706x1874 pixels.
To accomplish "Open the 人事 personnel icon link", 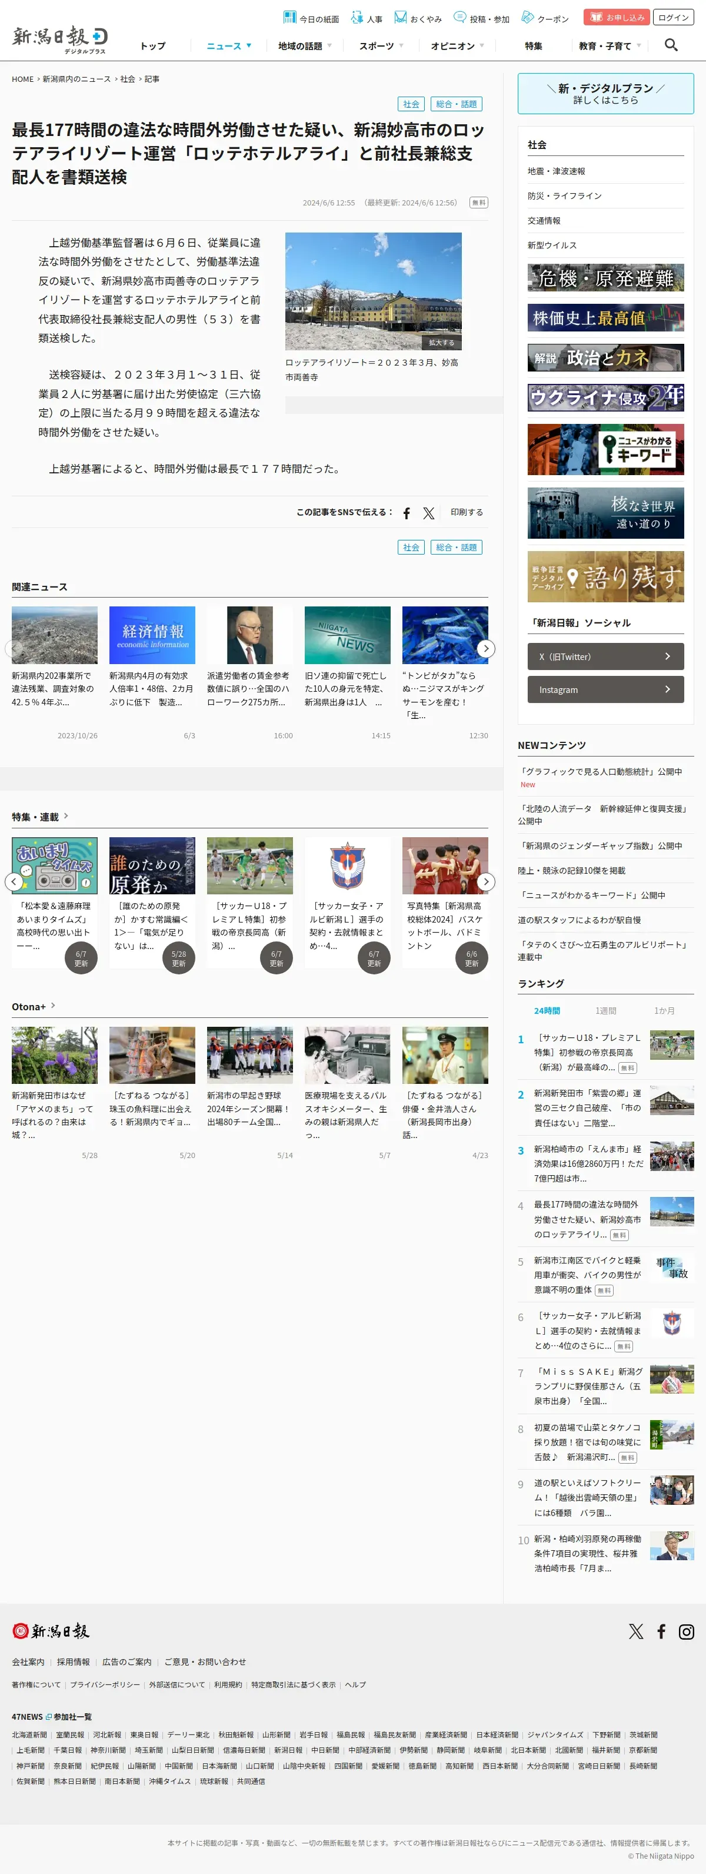I will 367,18.
